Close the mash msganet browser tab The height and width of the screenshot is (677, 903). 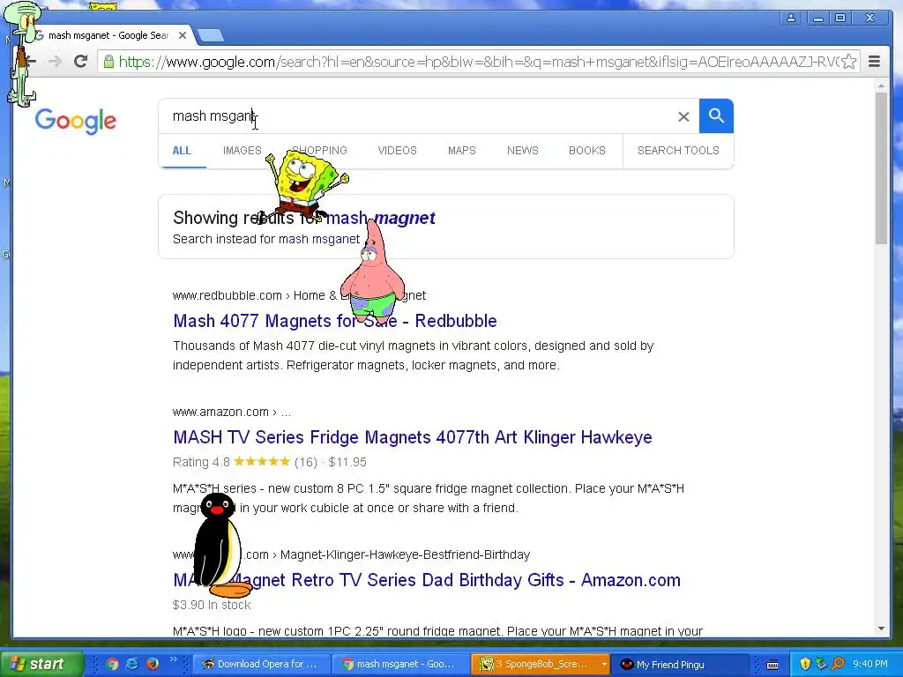(183, 35)
